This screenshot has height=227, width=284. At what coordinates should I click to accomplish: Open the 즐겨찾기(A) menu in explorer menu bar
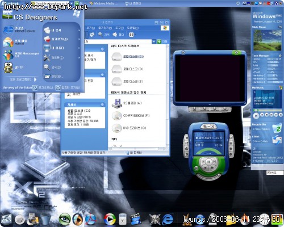[x=105, y=28]
